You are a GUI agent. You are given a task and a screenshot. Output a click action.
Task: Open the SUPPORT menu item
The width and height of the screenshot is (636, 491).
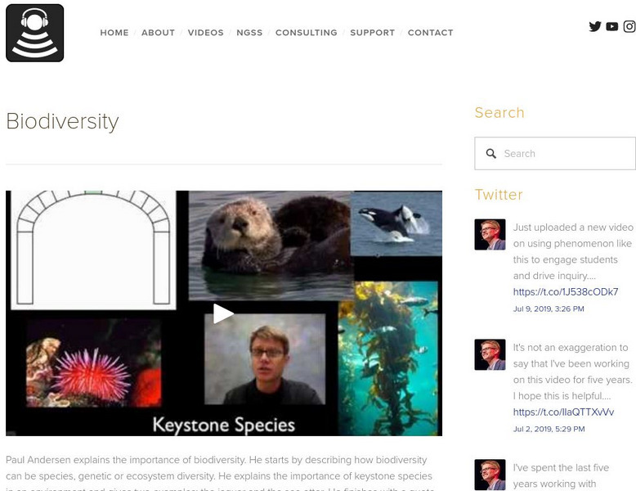click(x=372, y=33)
